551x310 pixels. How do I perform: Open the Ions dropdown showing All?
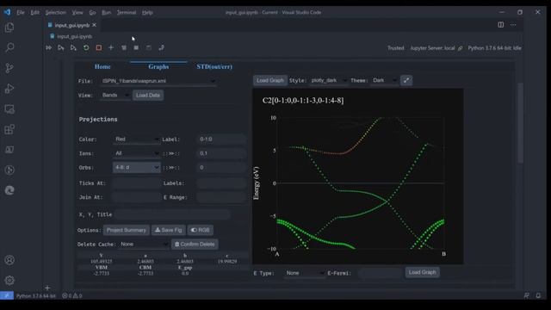(136, 153)
